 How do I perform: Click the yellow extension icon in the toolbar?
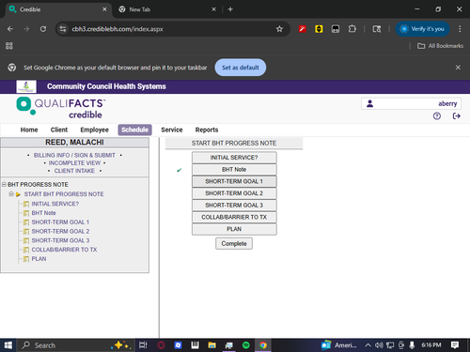point(319,29)
